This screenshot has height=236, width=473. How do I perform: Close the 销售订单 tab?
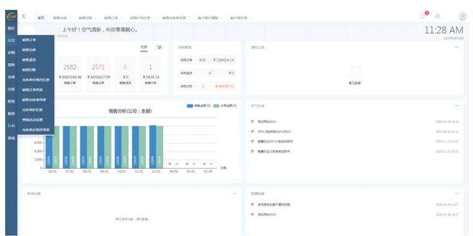click(121, 18)
